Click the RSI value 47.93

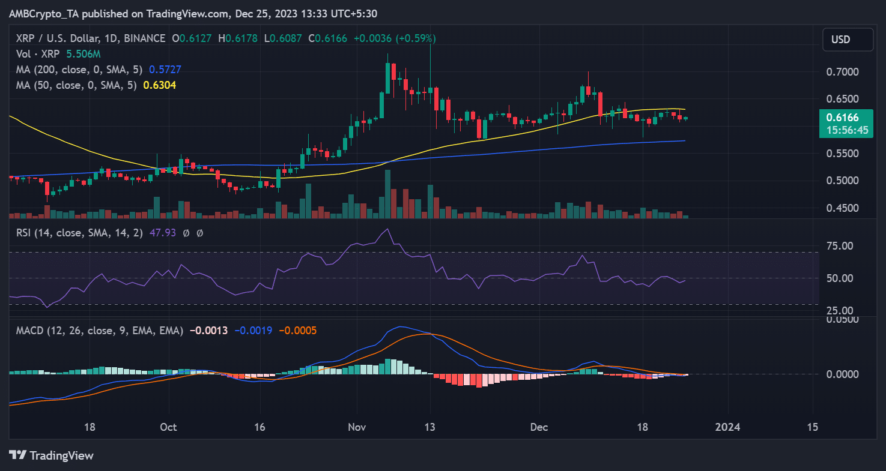(162, 232)
